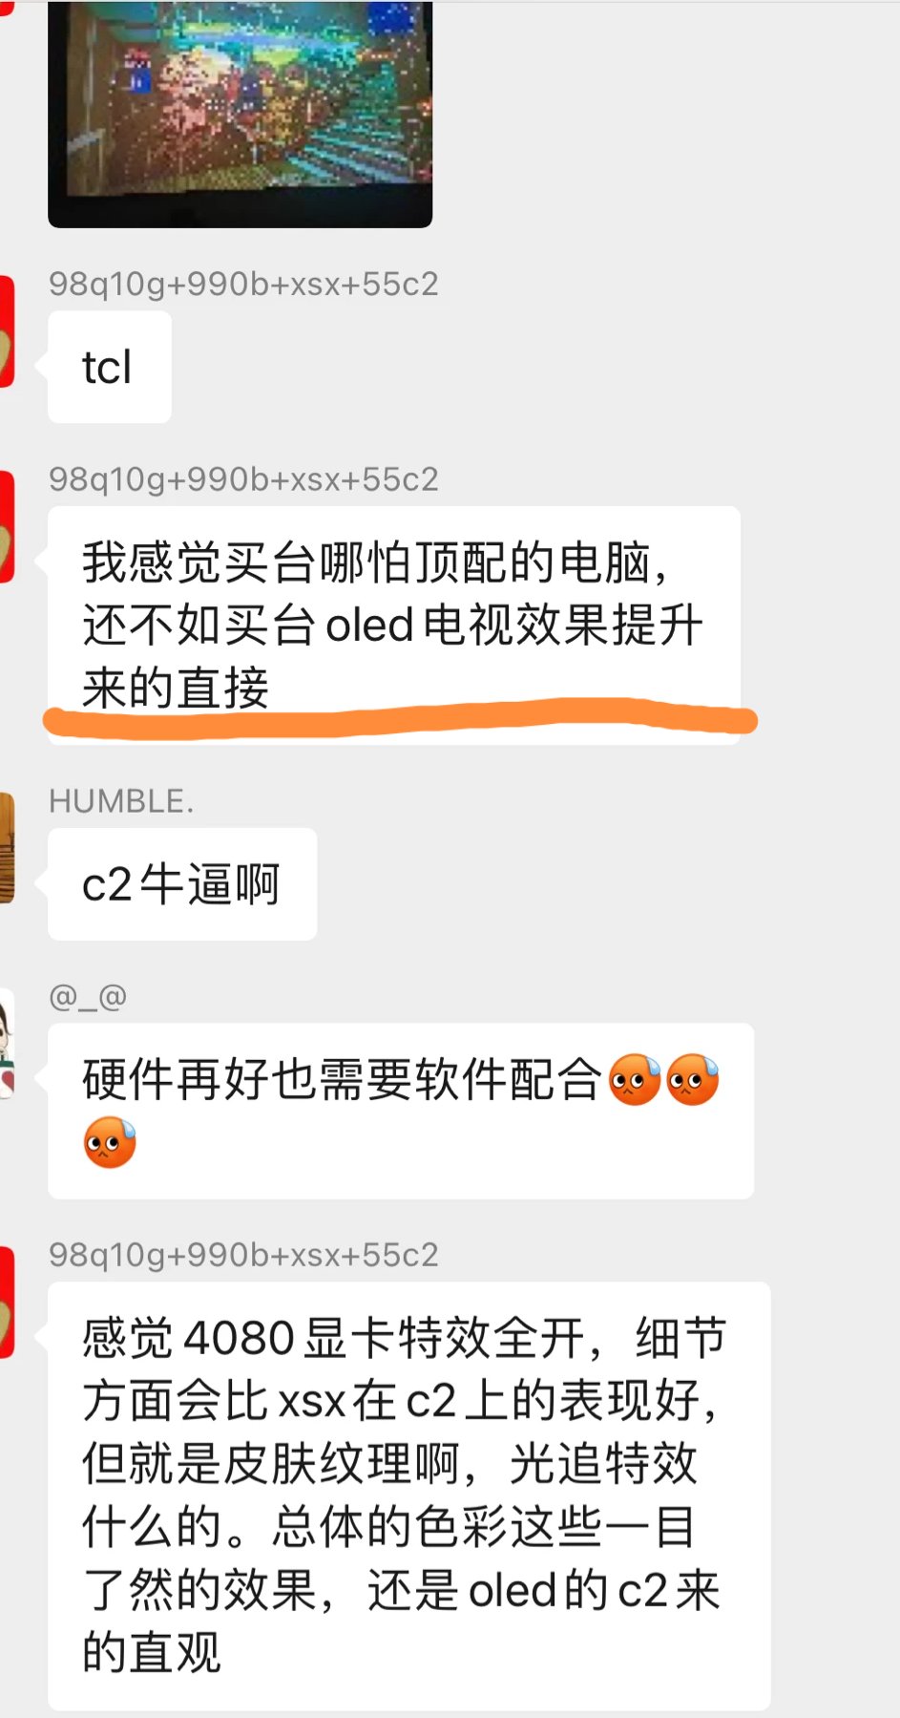Tap the avatar beside the 4080显卡 message
Viewport: 900px width, 1718px height.
[7, 1302]
